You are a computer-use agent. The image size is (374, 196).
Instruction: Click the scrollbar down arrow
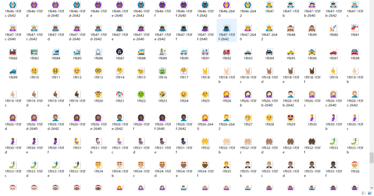tap(372, 188)
